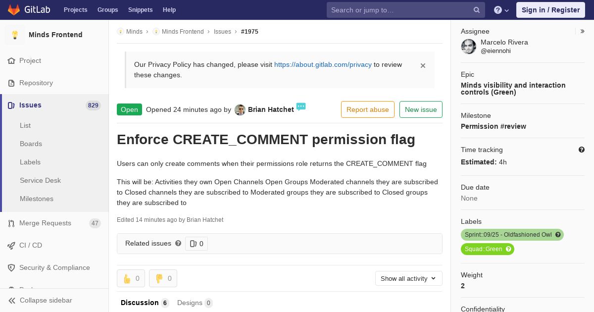The height and width of the screenshot is (312, 594).
Task: Collapse the right issue sidebar
Action: [x=583, y=31]
